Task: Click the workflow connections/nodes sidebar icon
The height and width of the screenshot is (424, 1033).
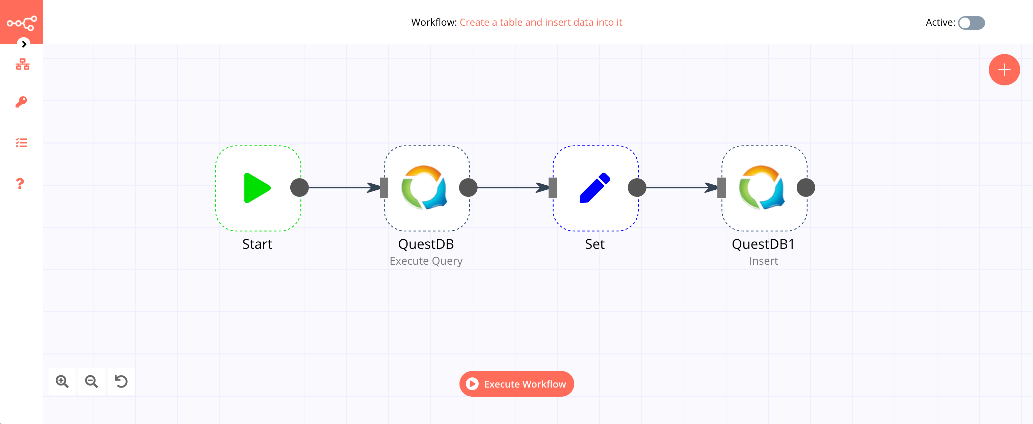Action: (22, 65)
